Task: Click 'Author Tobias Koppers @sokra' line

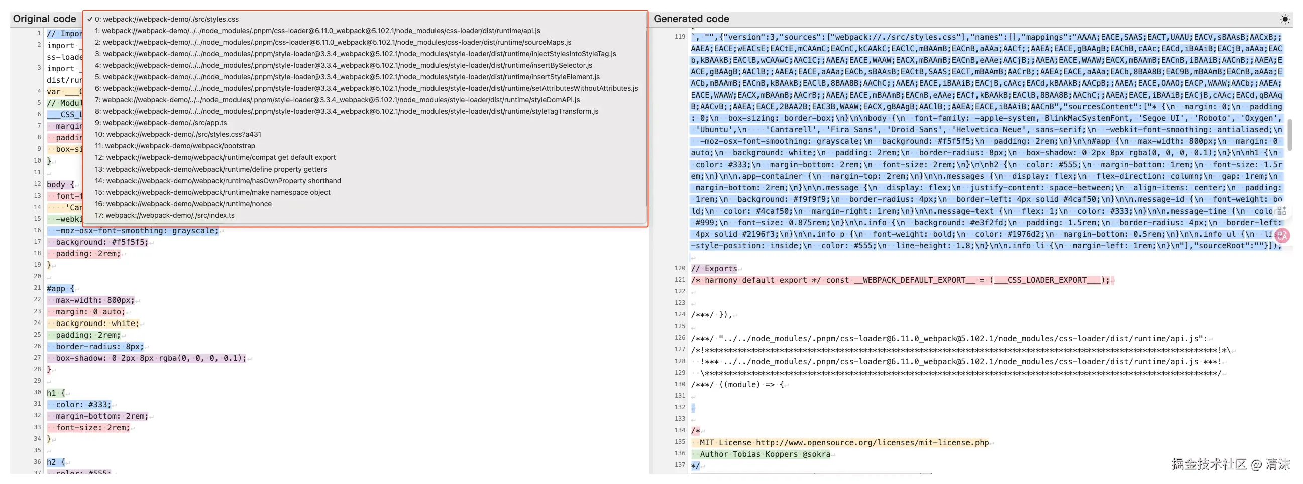Action: (x=766, y=455)
